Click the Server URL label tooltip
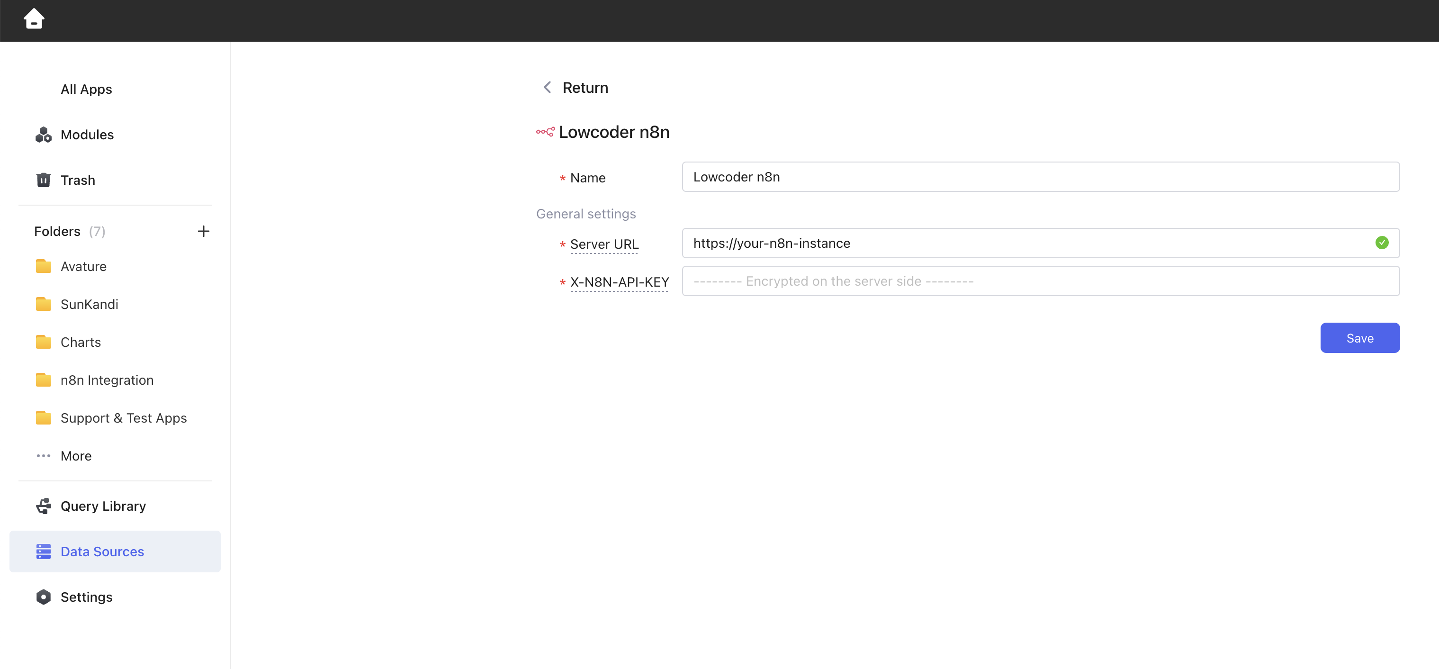1439x669 pixels. 604,244
